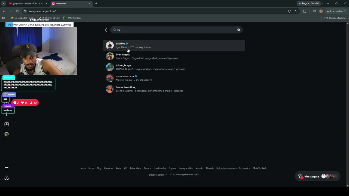Select mateussouza.br avatar in results
This screenshot has height=196, width=349.
110,78
